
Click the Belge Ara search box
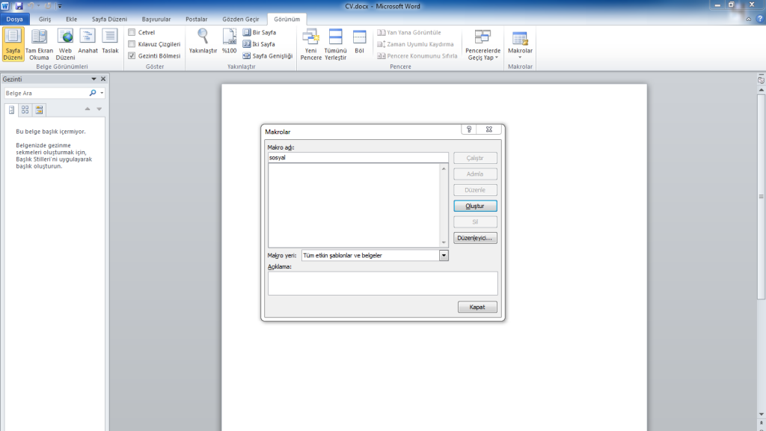point(46,94)
